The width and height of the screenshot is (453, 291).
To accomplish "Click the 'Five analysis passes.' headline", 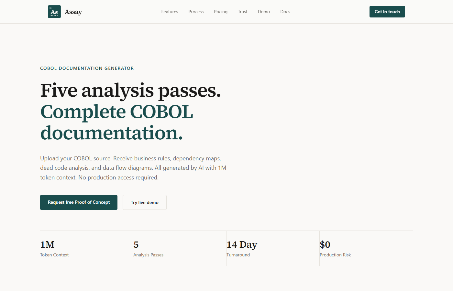I will pyautogui.click(x=130, y=90).
